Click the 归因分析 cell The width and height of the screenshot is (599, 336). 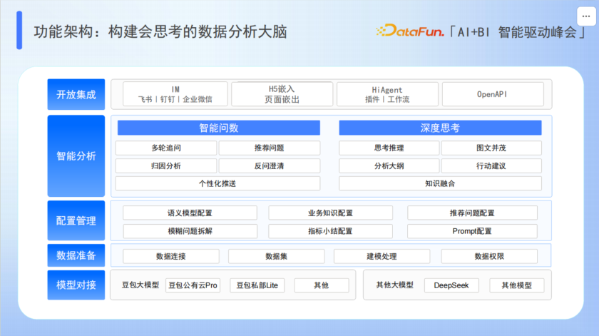pyautogui.click(x=166, y=166)
